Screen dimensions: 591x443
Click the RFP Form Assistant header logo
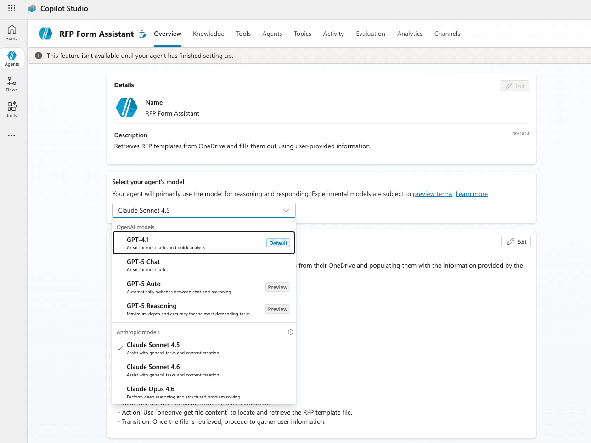[x=45, y=34]
